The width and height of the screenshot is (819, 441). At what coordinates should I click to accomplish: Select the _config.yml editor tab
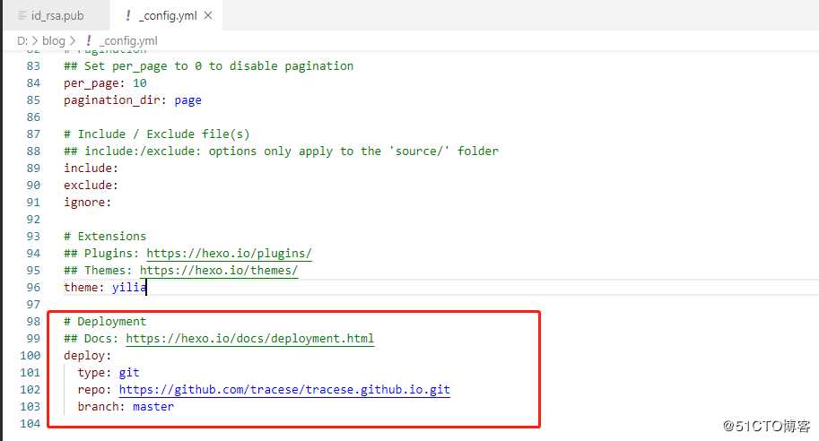point(167,15)
